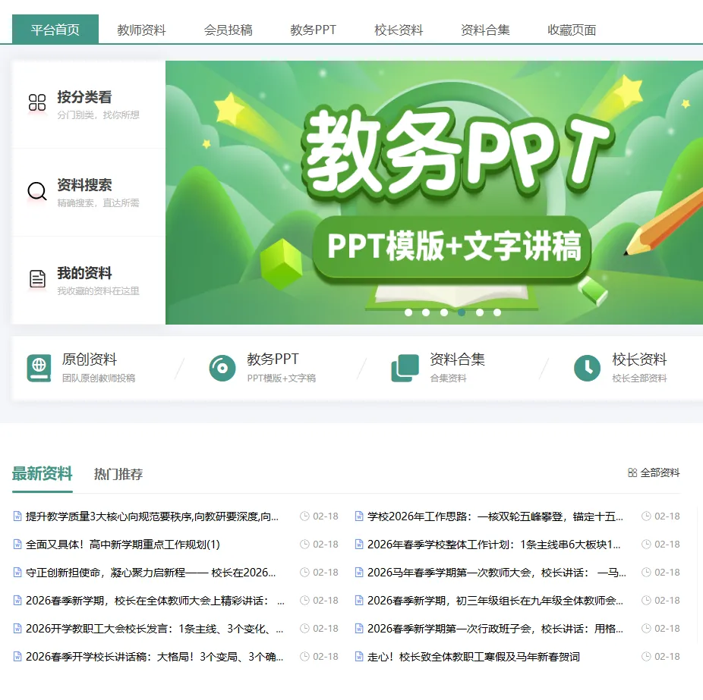
Task: Select the fourth carousel indicator dot
Action: (462, 312)
